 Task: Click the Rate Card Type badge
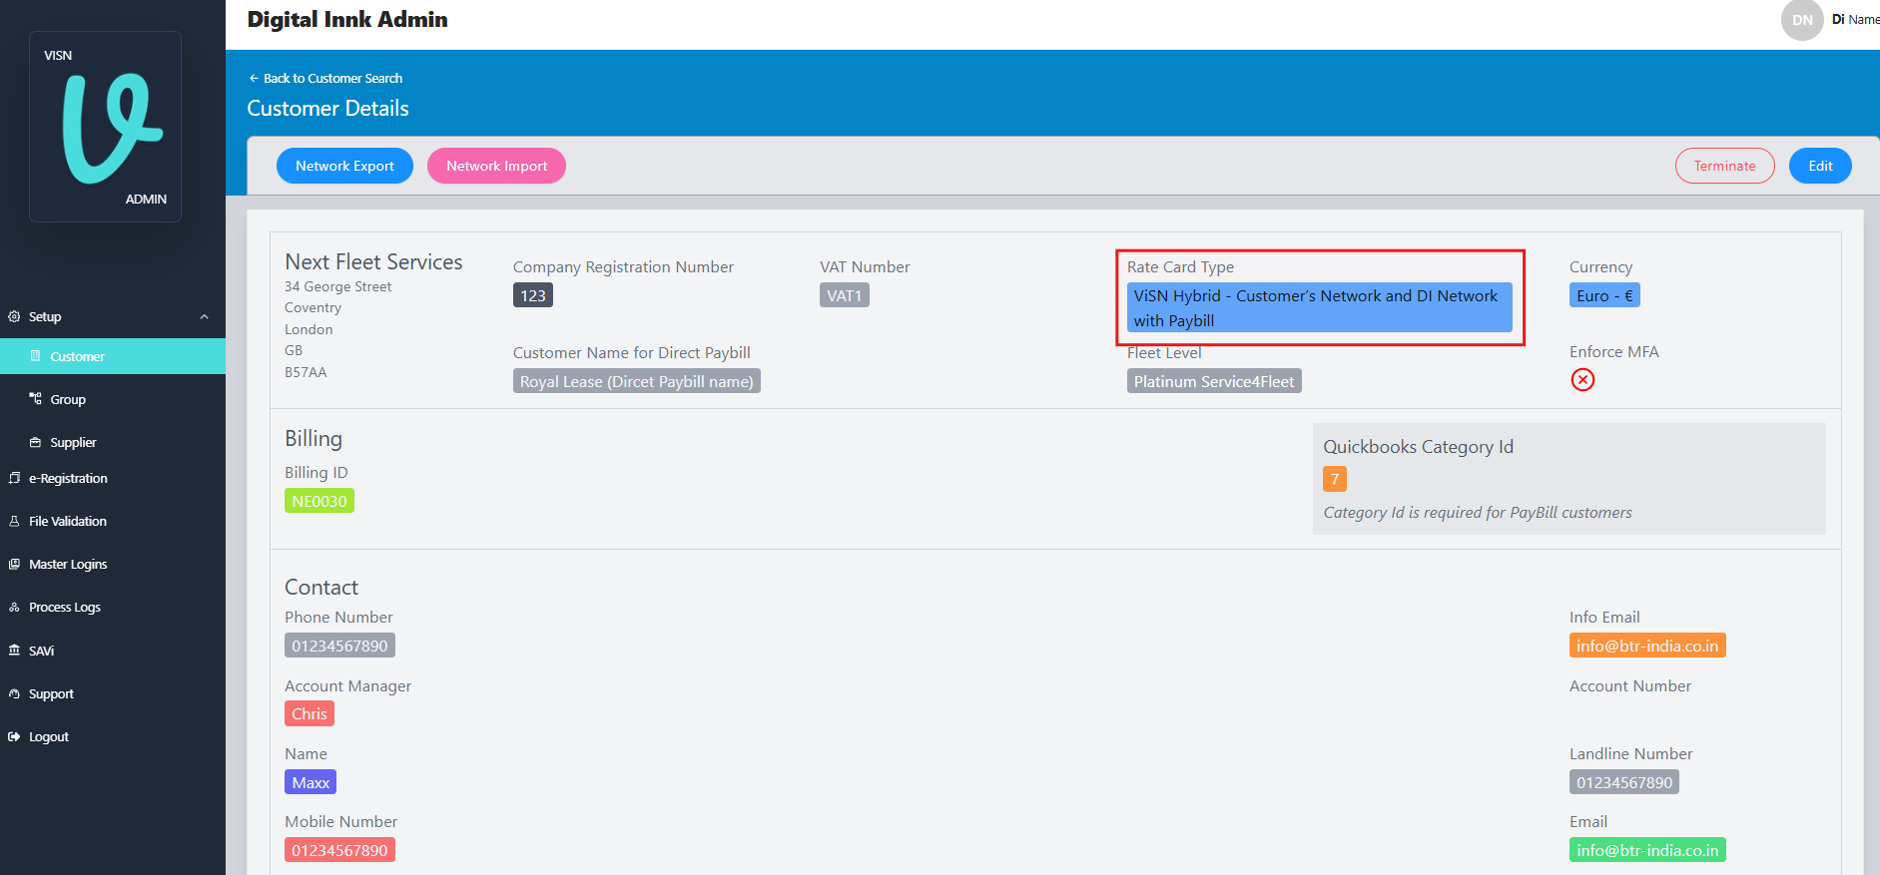[1319, 307]
